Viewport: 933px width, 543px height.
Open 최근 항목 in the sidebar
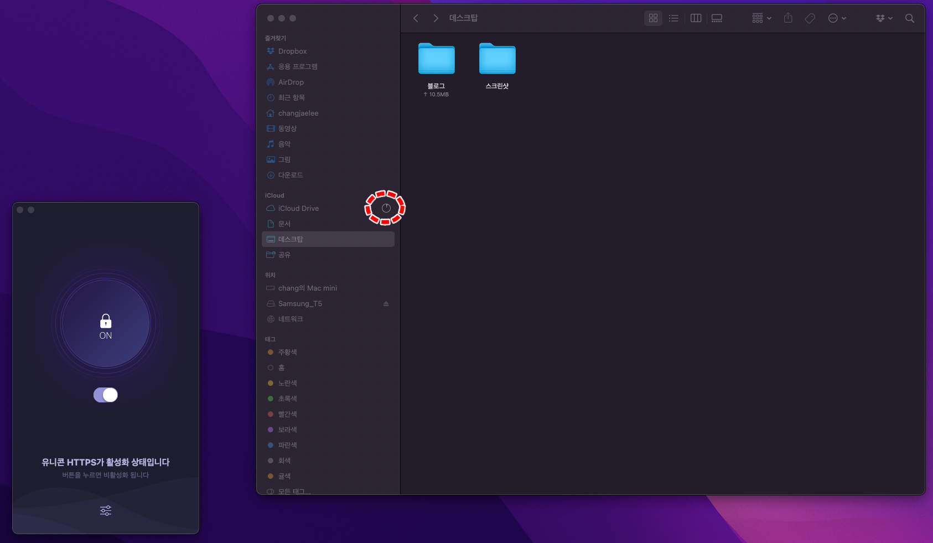tap(328, 97)
